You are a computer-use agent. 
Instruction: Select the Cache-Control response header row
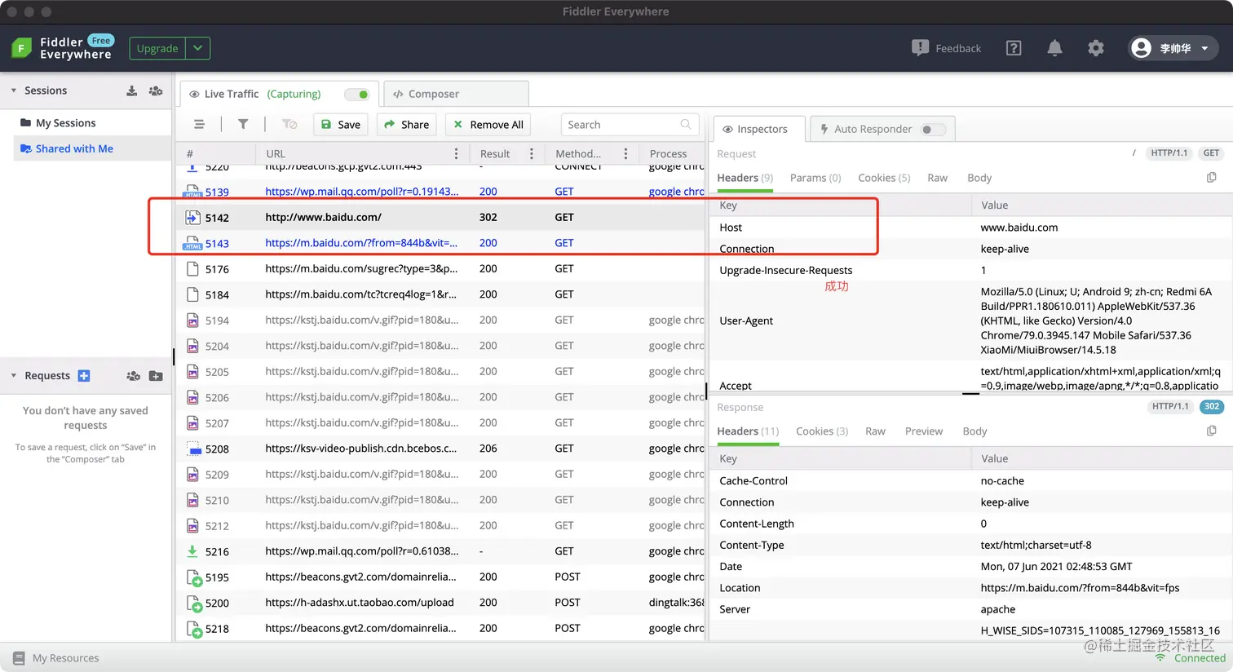coord(971,480)
